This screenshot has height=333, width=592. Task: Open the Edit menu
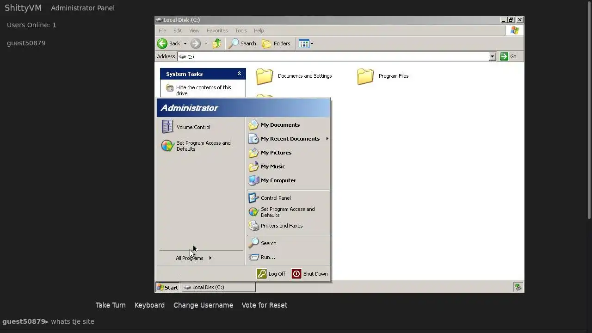click(178, 31)
